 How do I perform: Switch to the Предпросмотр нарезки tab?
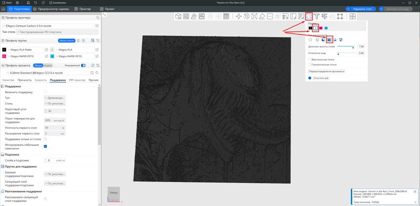(51, 9)
